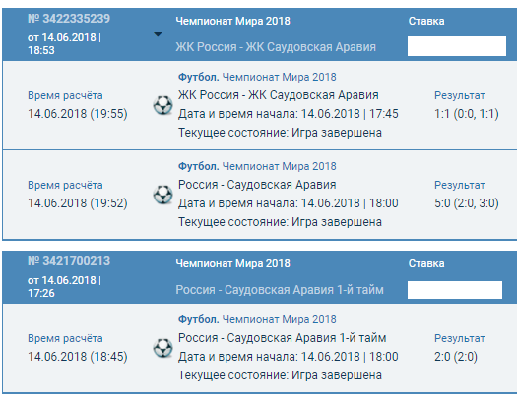Open the Россия - Саудовская Аравия 1-й тайм header link
This screenshot has height=399, width=517.
[x=280, y=290]
